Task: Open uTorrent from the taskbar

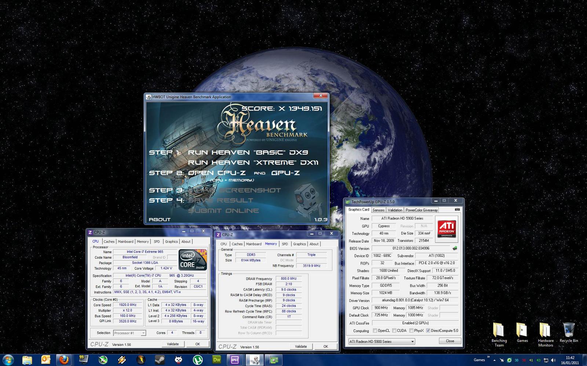Action: point(198,360)
